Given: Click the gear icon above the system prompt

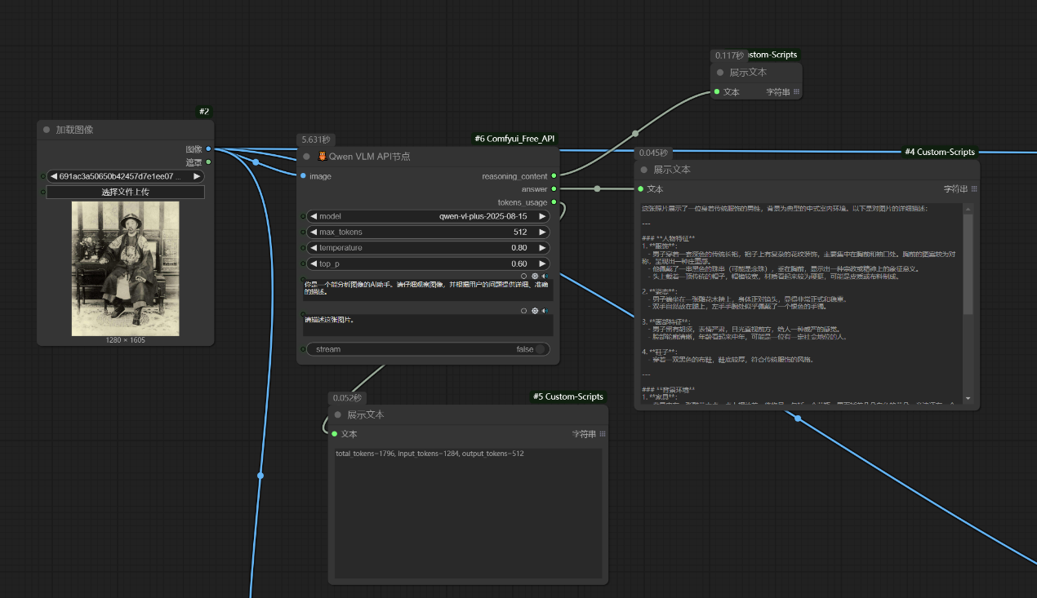Looking at the screenshot, I should [535, 276].
